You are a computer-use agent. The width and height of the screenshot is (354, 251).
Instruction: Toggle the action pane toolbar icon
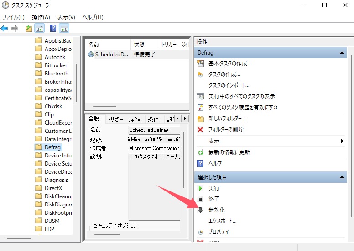point(64,28)
